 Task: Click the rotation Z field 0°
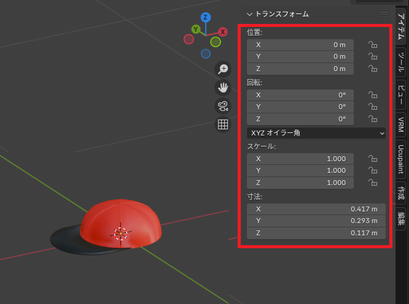(x=300, y=119)
